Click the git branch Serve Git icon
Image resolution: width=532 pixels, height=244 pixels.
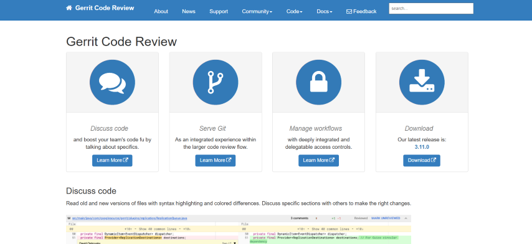216,82
